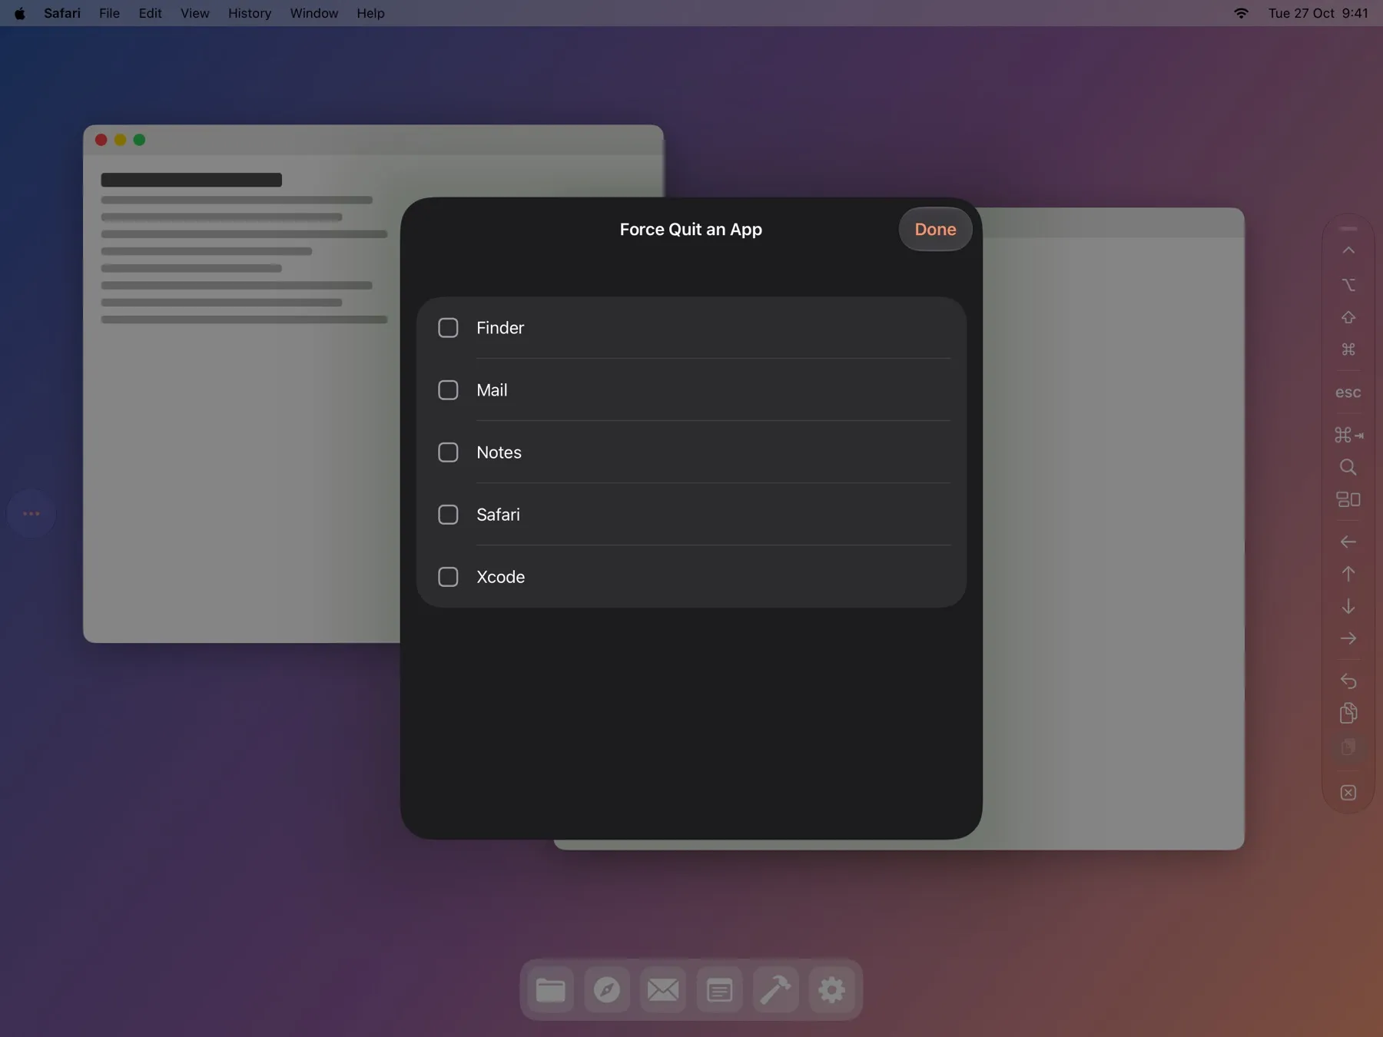The width and height of the screenshot is (1383, 1037).
Task: Open Safari compass icon in the Dock
Action: (x=607, y=990)
